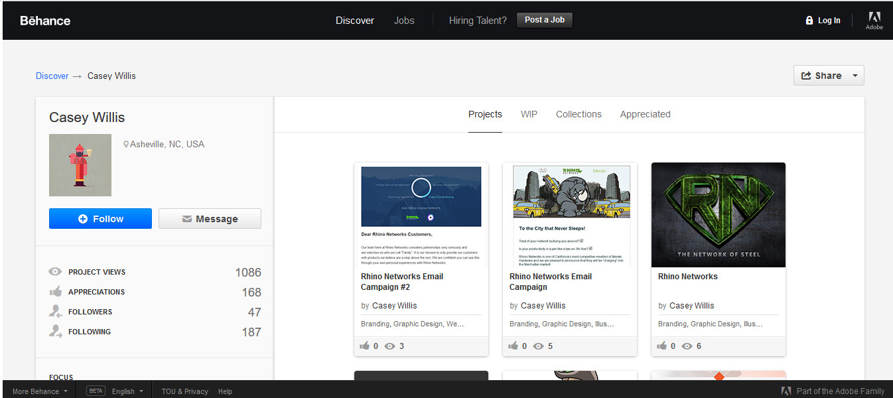
Task: Click thumbs-up icon on Rhino Networks card
Action: (662, 346)
